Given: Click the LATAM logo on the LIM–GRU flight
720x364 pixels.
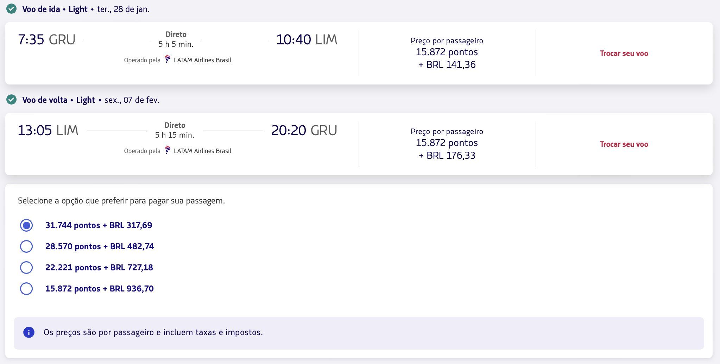Looking at the screenshot, I should click(168, 150).
